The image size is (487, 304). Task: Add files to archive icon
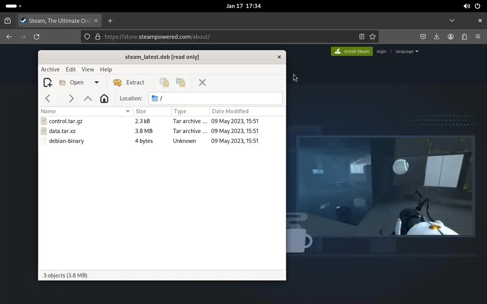(x=164, y=82)
